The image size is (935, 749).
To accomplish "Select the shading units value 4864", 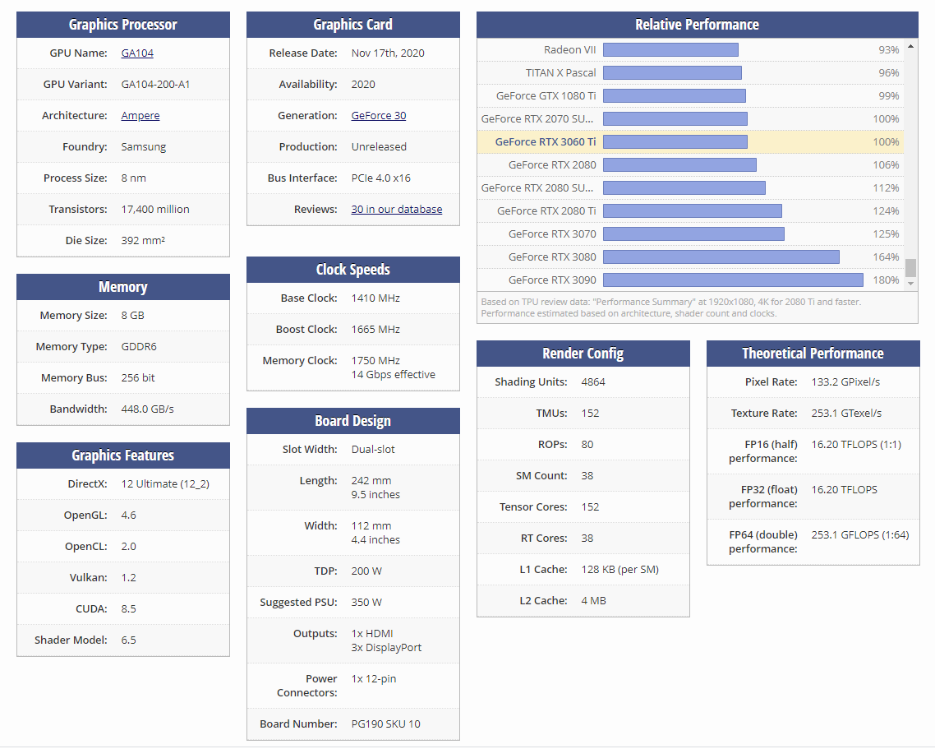I will [x=592, y=382].
